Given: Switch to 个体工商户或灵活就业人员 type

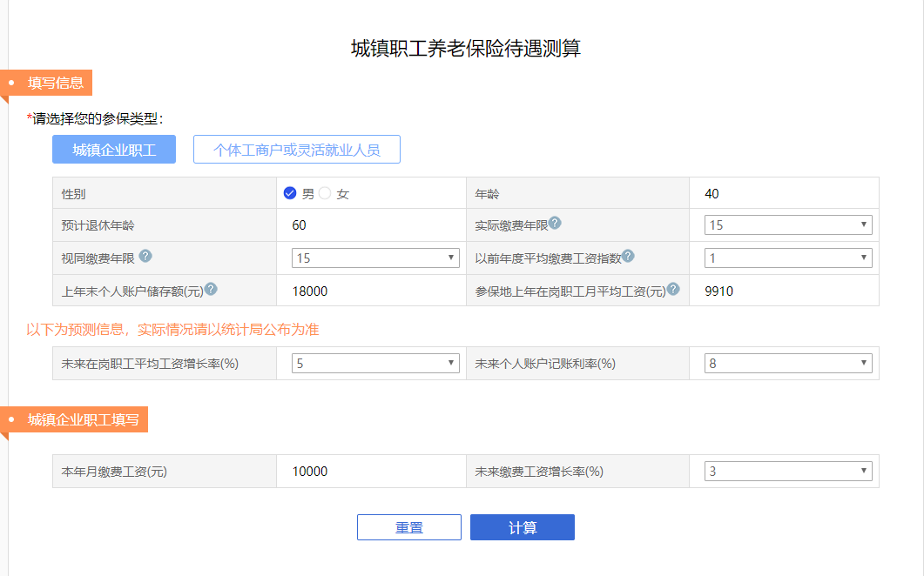Looking at the screenshot, I should (x=296, y=150).
